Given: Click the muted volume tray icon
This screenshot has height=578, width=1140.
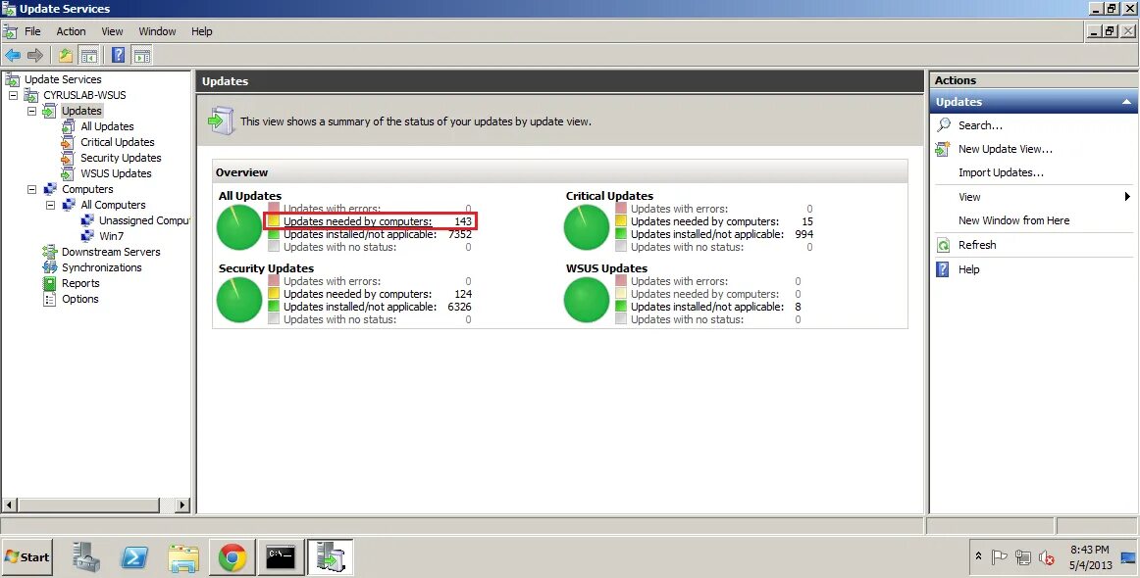Looking at the screenshot, I should [x=1047, y=557].
